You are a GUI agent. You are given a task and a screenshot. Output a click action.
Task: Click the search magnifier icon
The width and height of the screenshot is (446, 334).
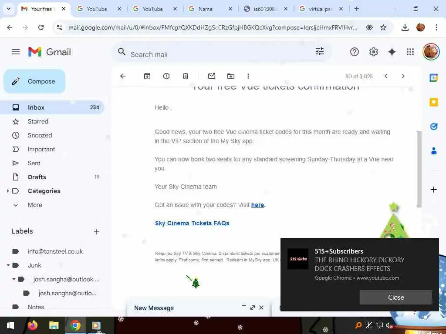(122, 52)
